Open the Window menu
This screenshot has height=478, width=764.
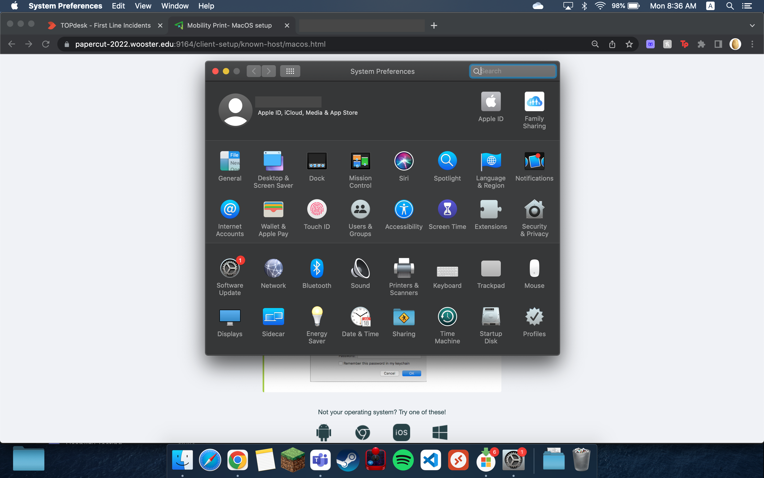click(175, 6)
